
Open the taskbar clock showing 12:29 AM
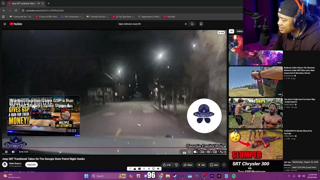(312, 176)
